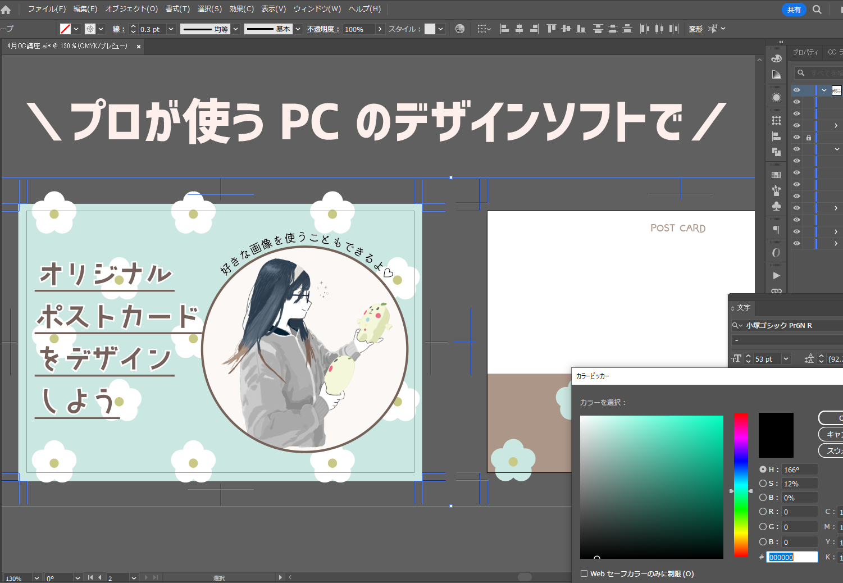The height and width of the screenshot is (583, 843).
Task: Open the 基本 brush definition dropdown
Action: tap(298, 29)
